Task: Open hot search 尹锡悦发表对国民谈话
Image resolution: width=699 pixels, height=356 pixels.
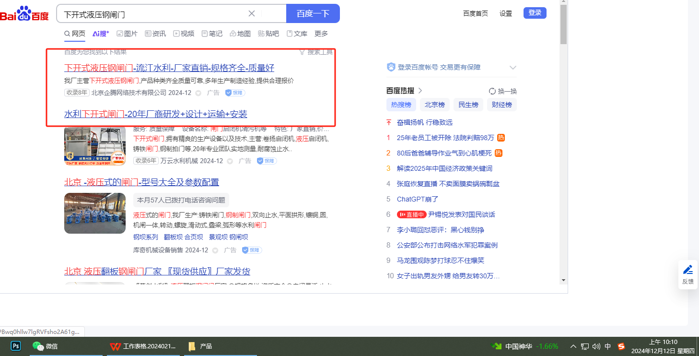Action: point(462,214)
